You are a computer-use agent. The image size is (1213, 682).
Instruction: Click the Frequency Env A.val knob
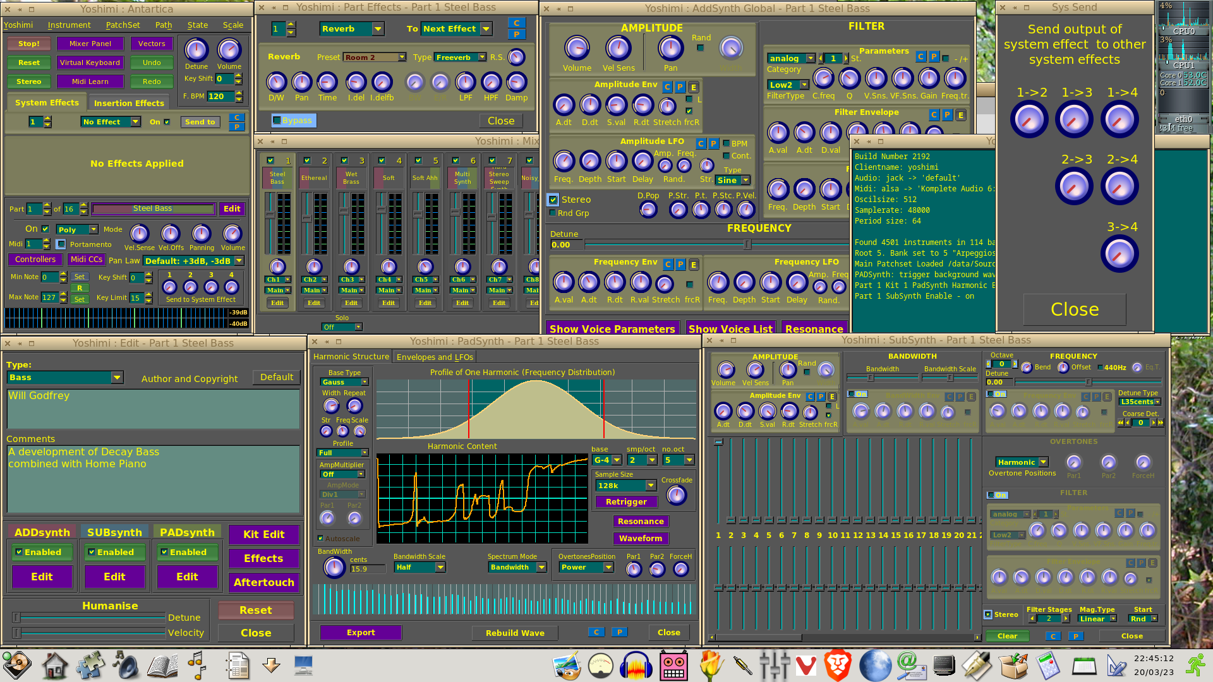[x=564, y=282]
